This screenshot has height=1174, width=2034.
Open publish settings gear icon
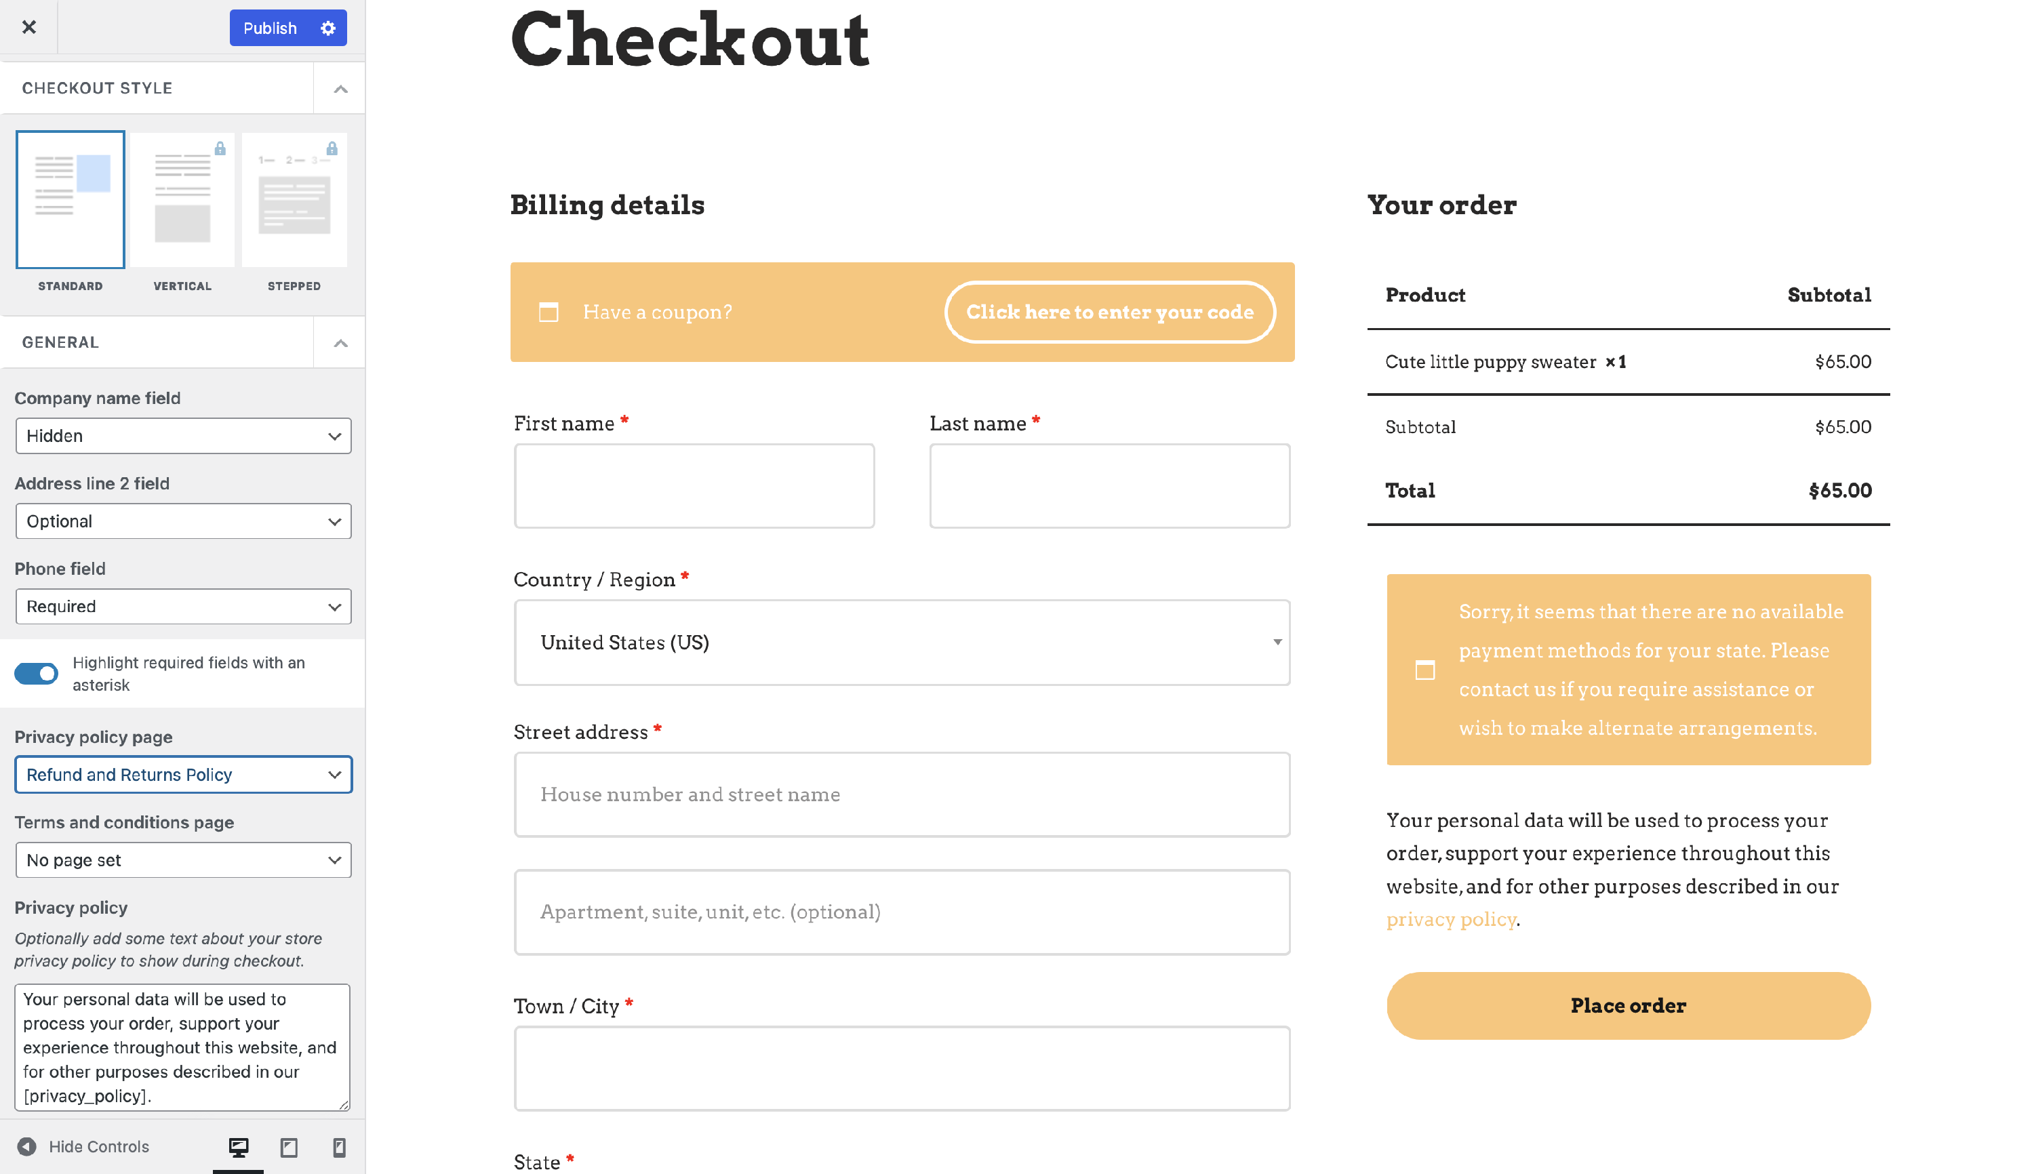tap(327, 28)
